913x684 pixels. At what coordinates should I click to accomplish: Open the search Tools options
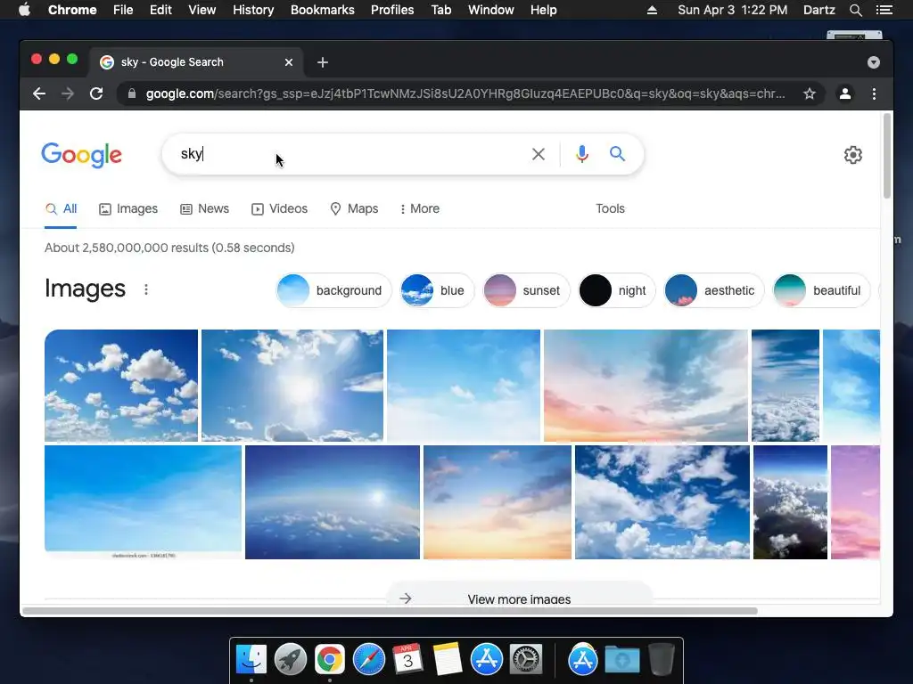(x=610, y=208)
